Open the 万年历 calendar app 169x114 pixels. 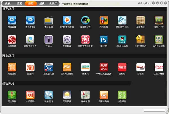(x=49, y=40)
